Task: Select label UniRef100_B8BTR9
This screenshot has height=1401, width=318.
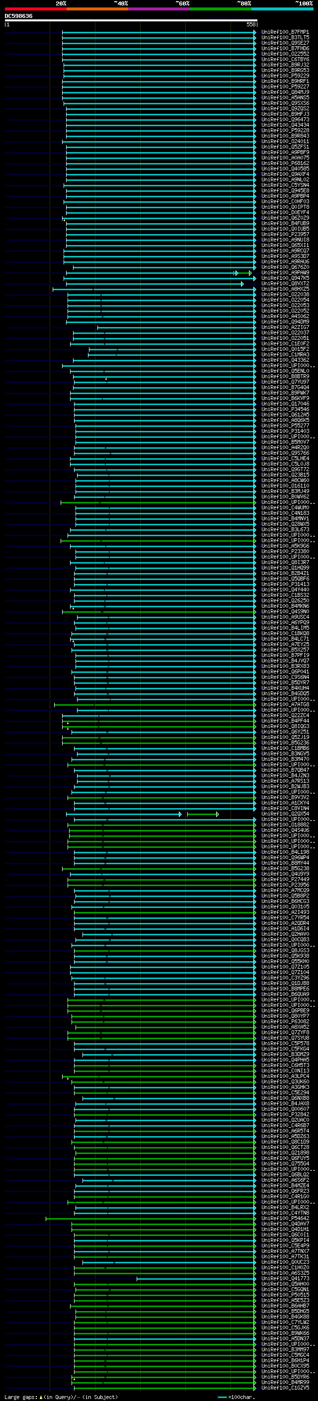Action: [x=285, y=376]
